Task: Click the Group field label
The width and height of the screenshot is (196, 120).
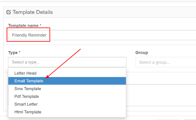Action: tap(142, 53)
